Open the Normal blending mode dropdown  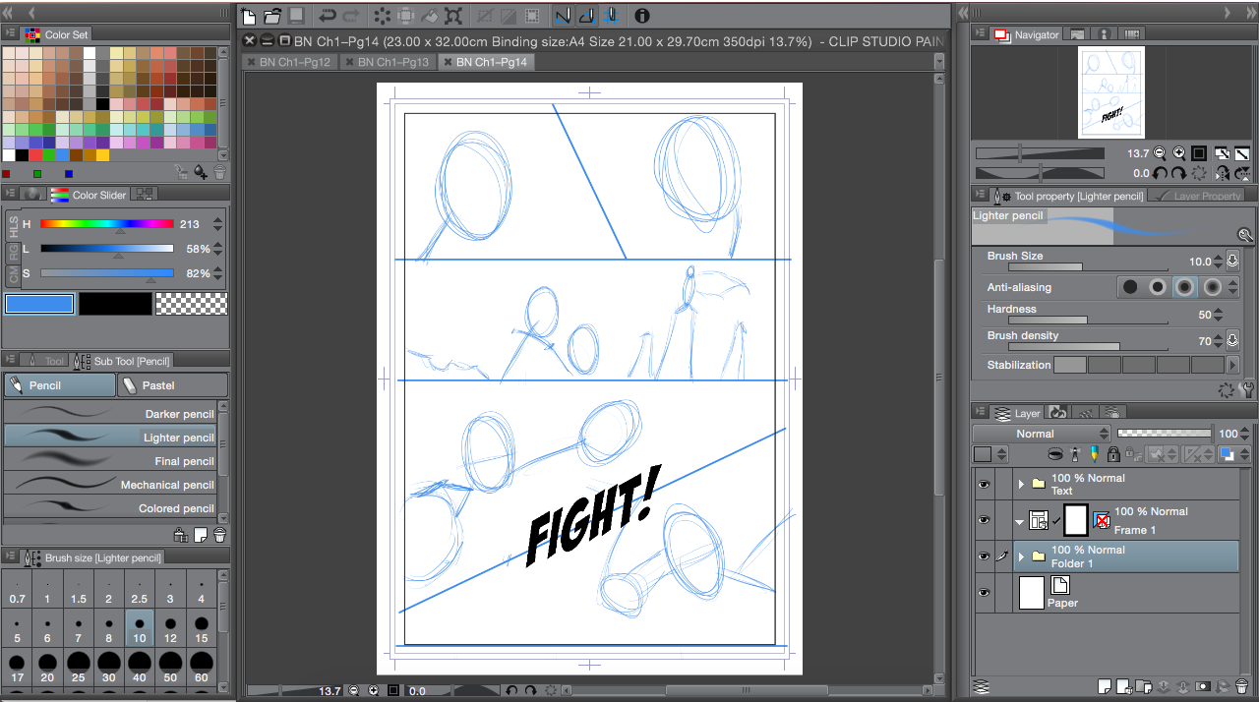coord(1042,434)
